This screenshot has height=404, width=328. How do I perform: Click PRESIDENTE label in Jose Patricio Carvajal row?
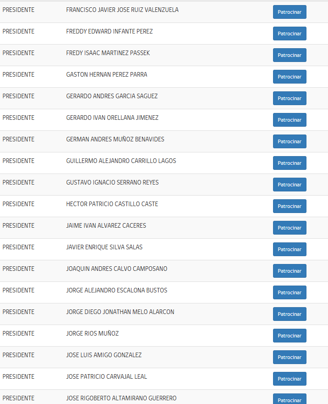(18, 377)
